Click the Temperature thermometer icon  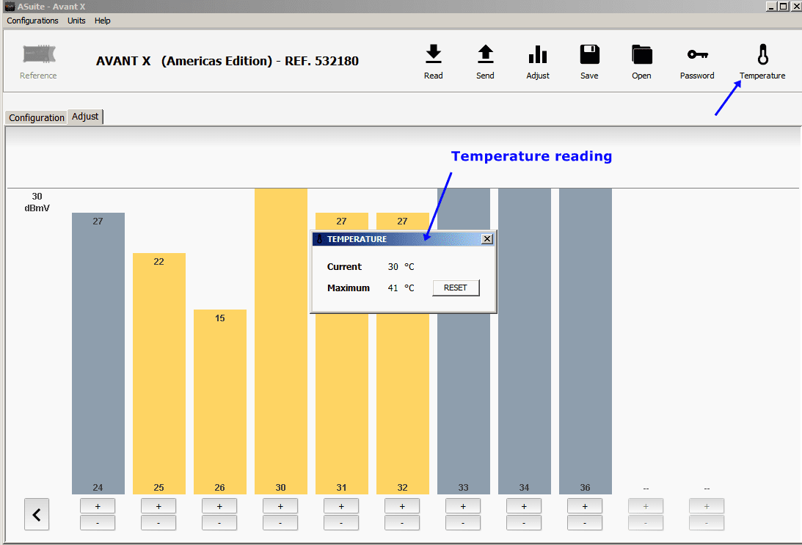point(762,54)
